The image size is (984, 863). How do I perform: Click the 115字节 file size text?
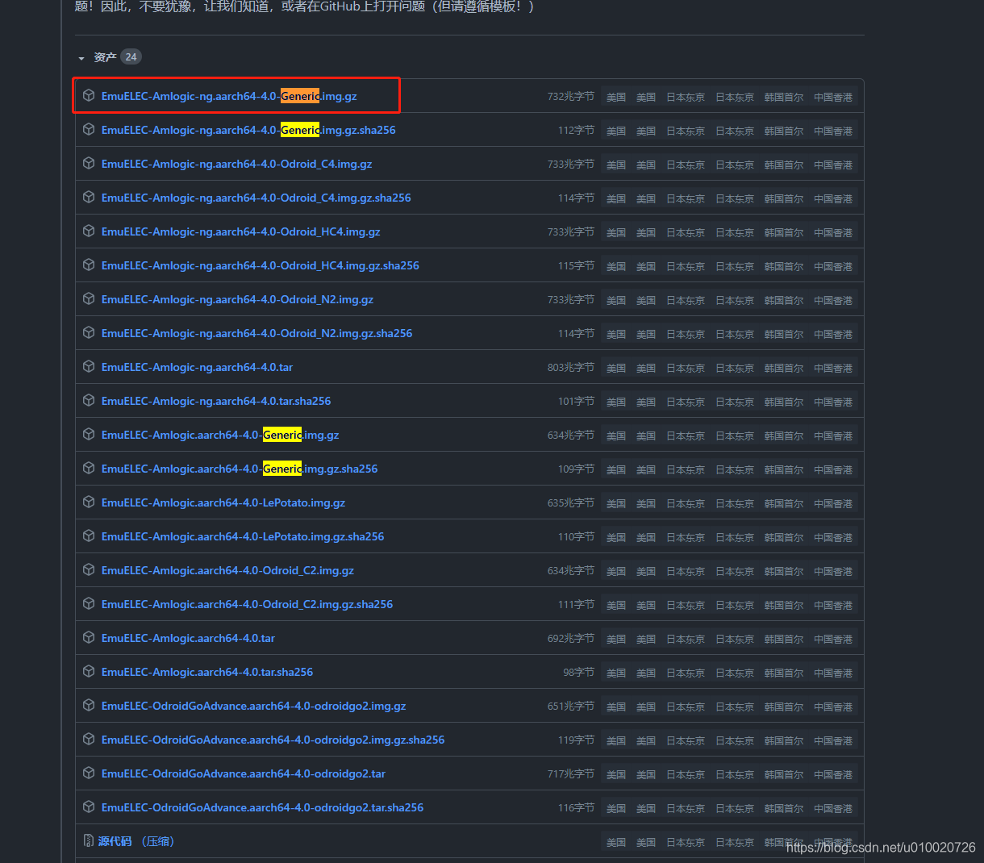tap(576, 265)
